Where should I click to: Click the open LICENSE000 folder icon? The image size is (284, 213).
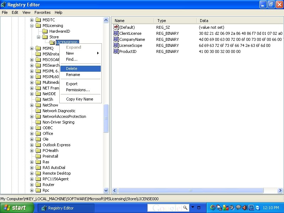pyautogui.click(x=52, y=43)
